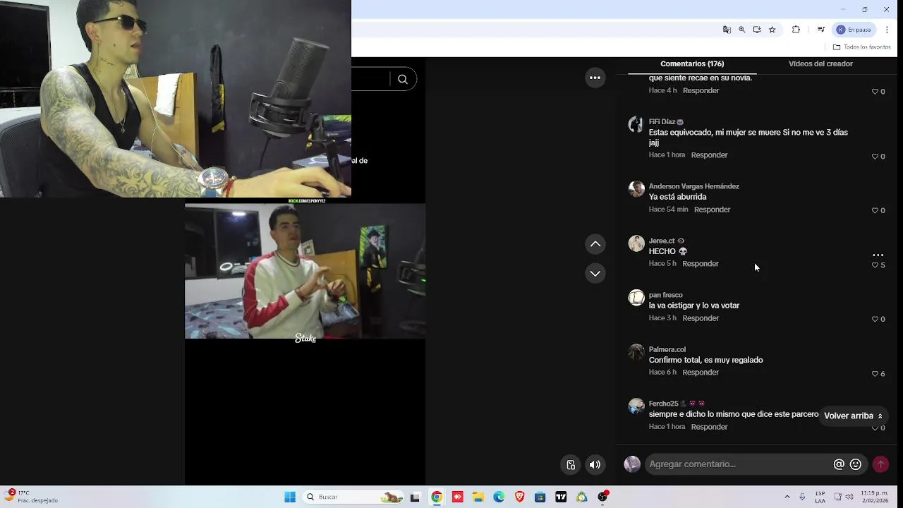Open the video three-dots options button

pos(595,78)
